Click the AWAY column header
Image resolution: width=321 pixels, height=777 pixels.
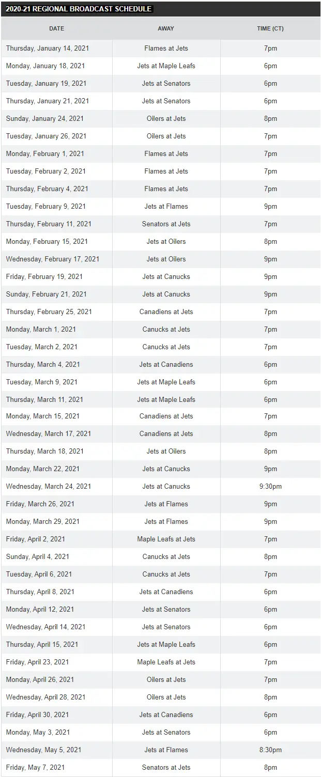[x=166, y=28]
